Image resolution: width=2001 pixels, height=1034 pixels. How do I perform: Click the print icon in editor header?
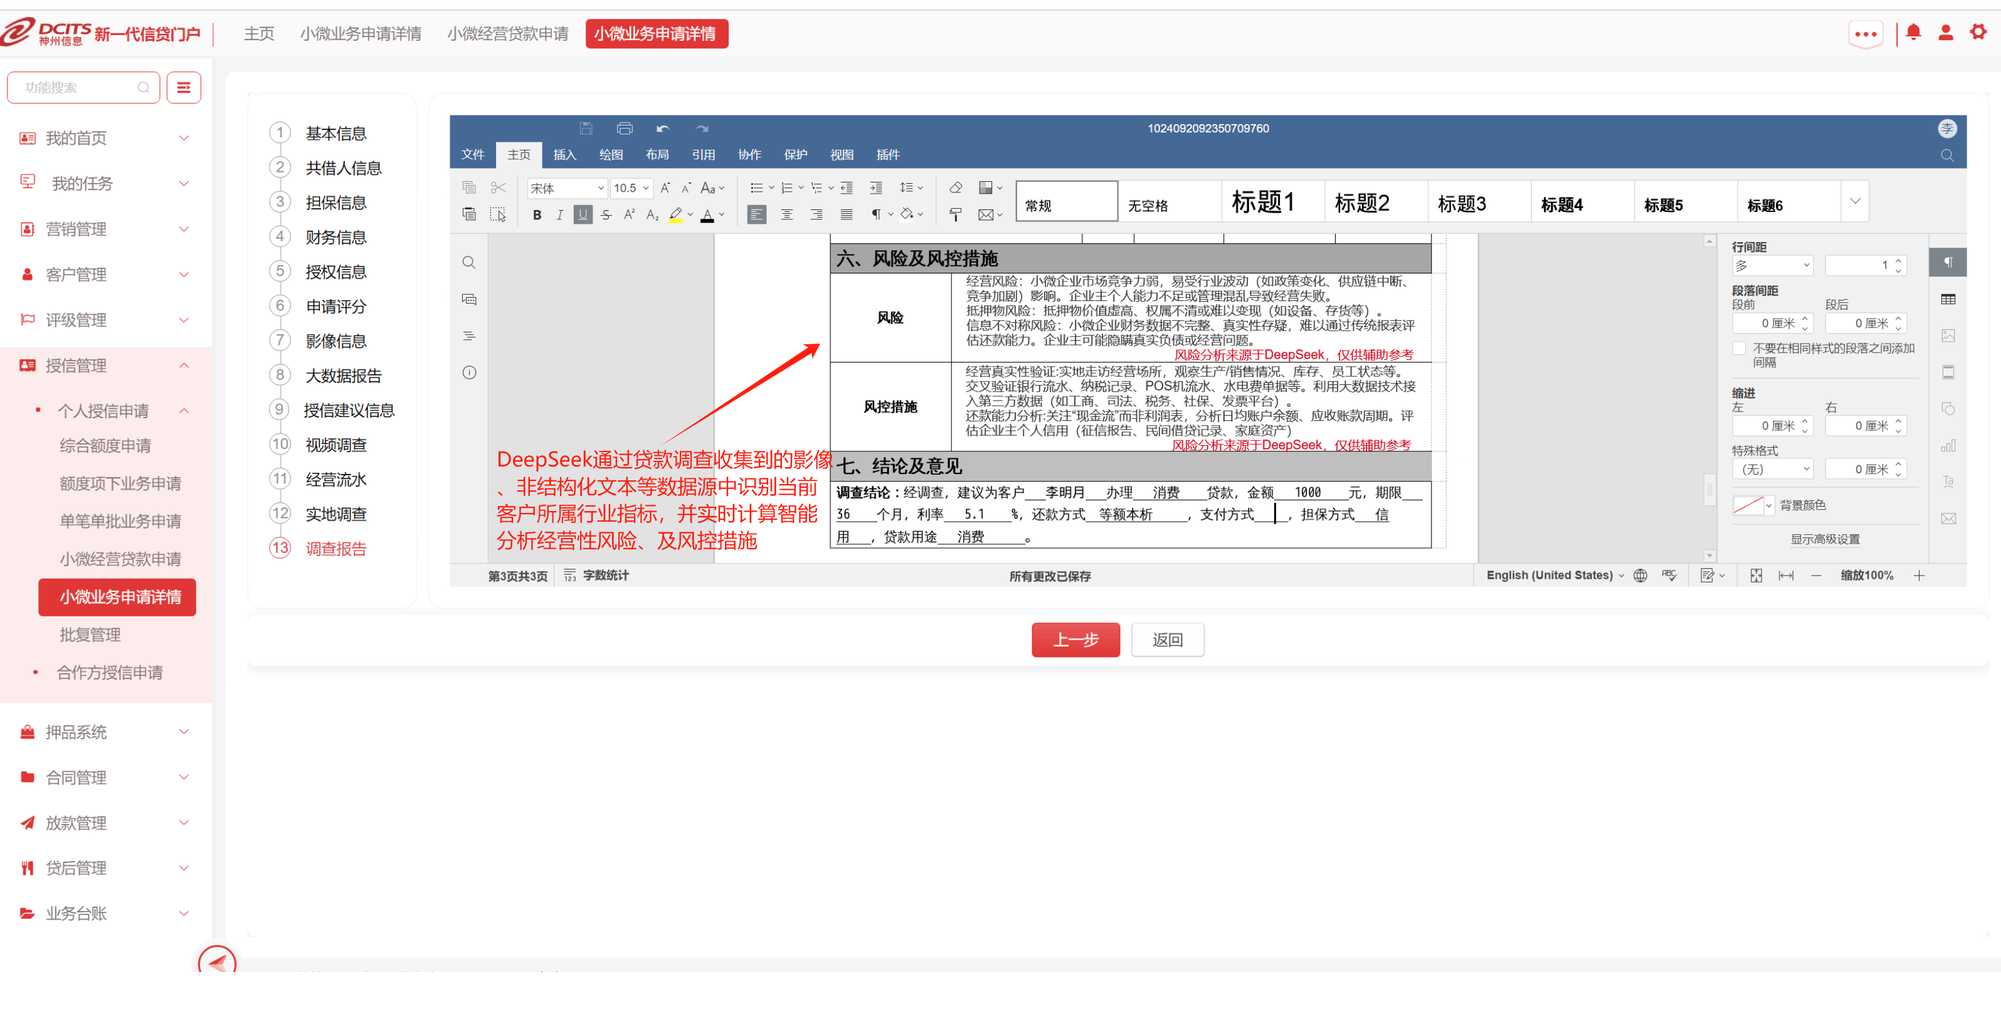pos(625,128)
